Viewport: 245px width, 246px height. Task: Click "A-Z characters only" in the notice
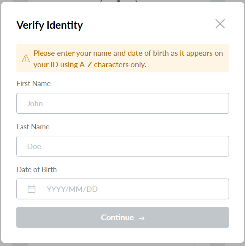click(x=112, y=64)
